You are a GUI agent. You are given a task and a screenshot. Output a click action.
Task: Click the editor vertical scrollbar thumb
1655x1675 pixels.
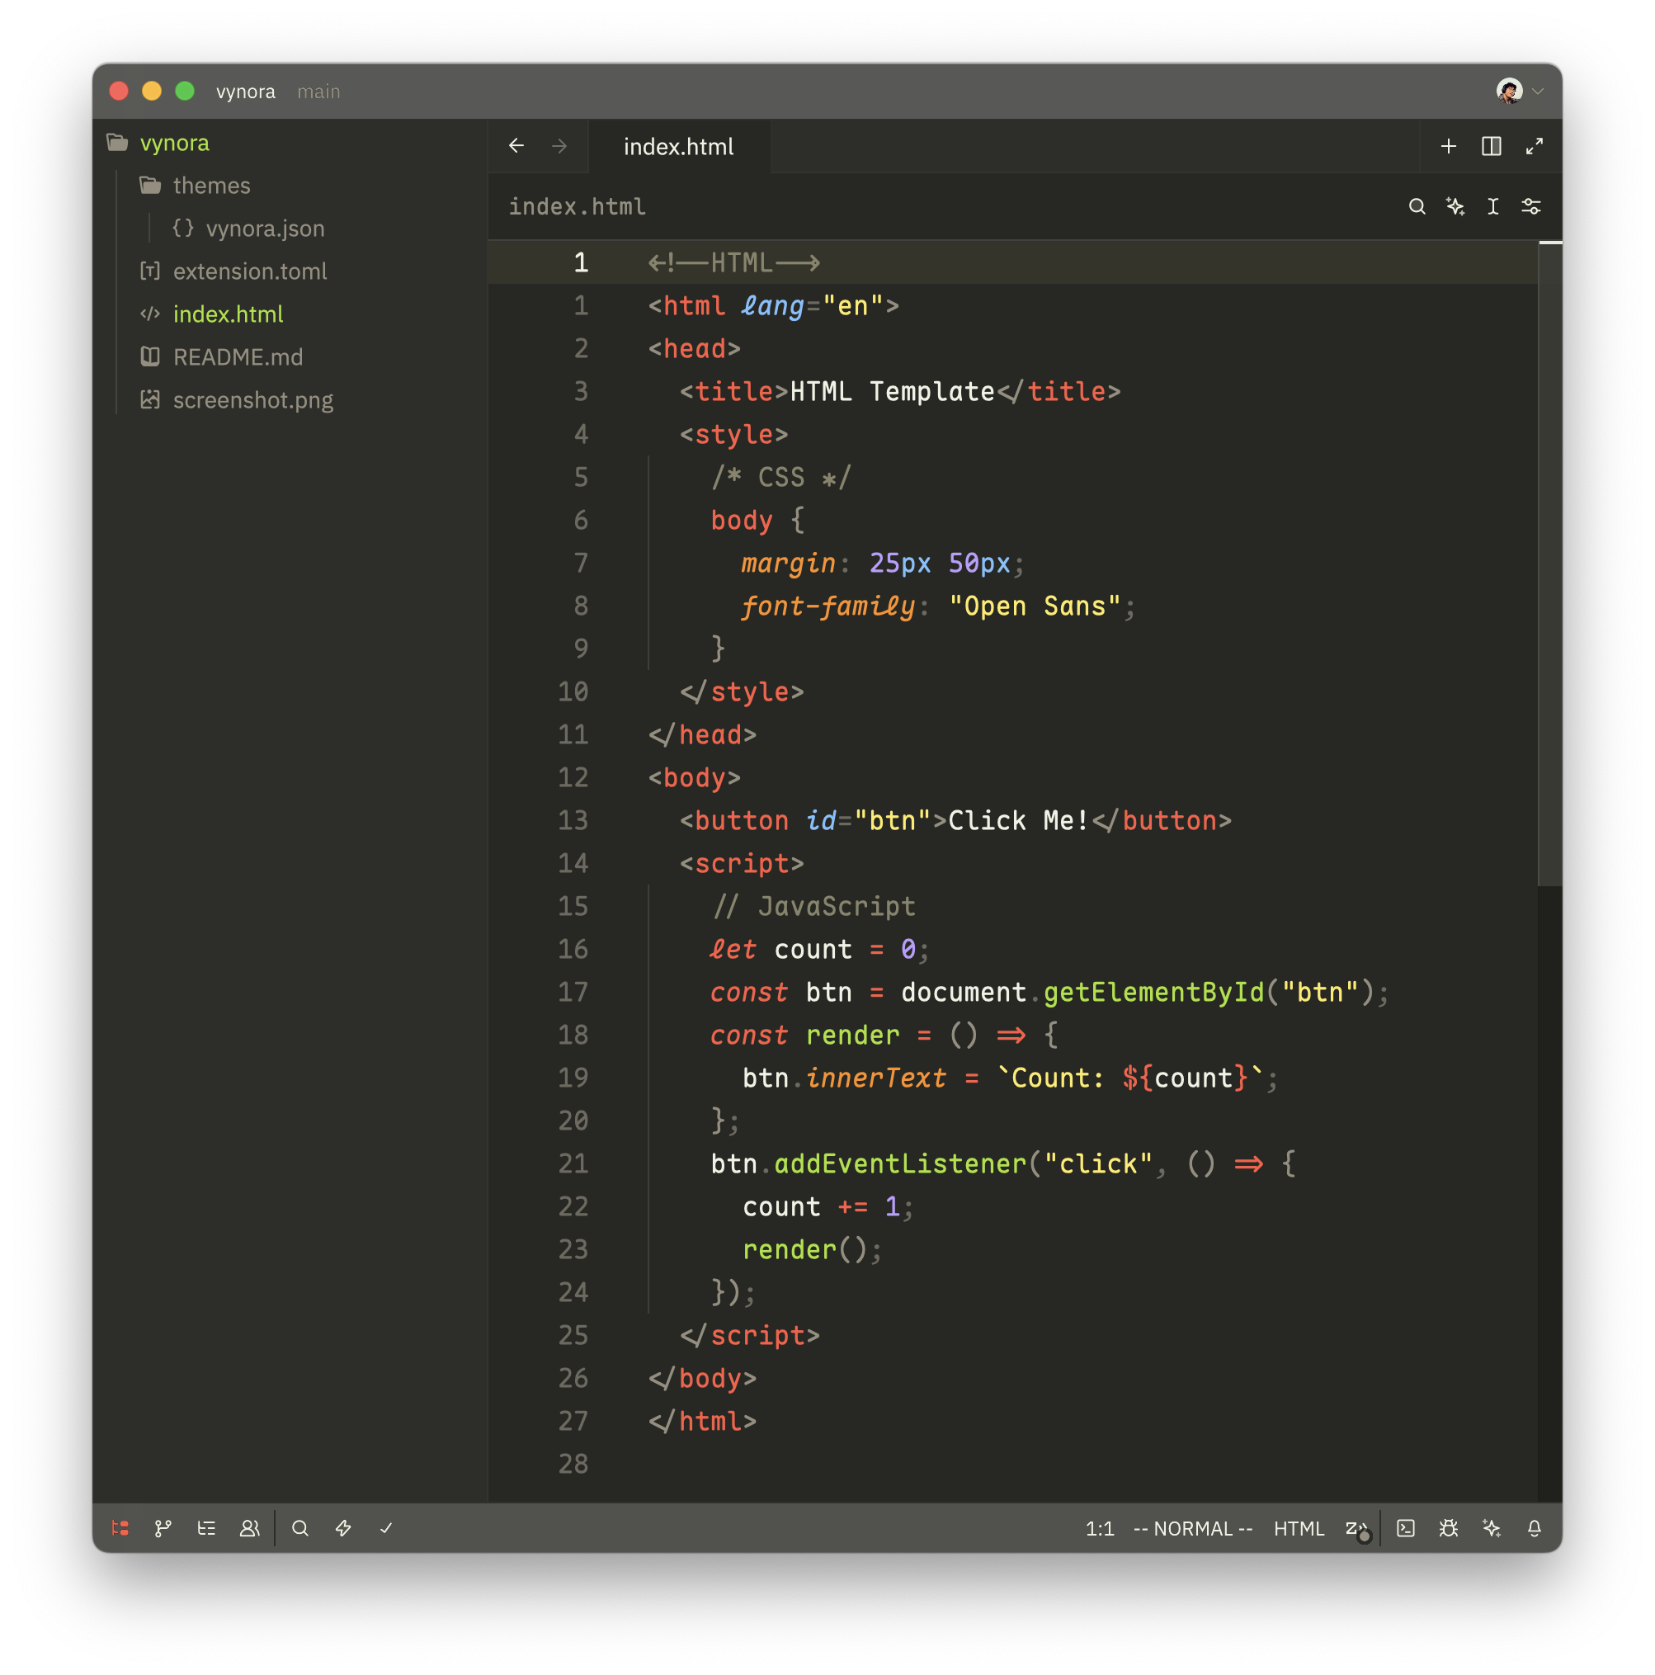tap(1550, 564)
